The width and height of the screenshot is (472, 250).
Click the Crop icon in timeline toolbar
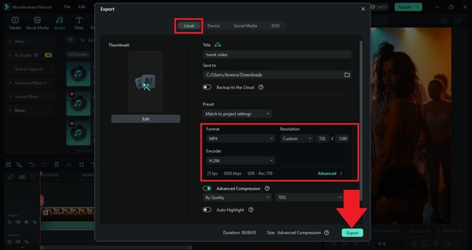(81, 165)
